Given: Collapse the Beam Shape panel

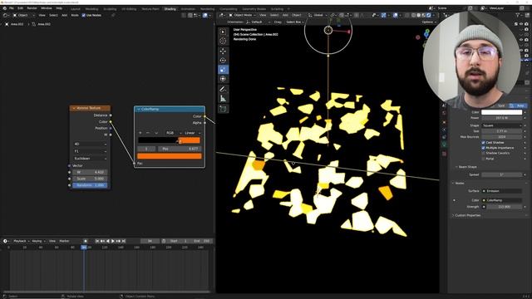Looking at the screenshot, I should tap(467, 167).
